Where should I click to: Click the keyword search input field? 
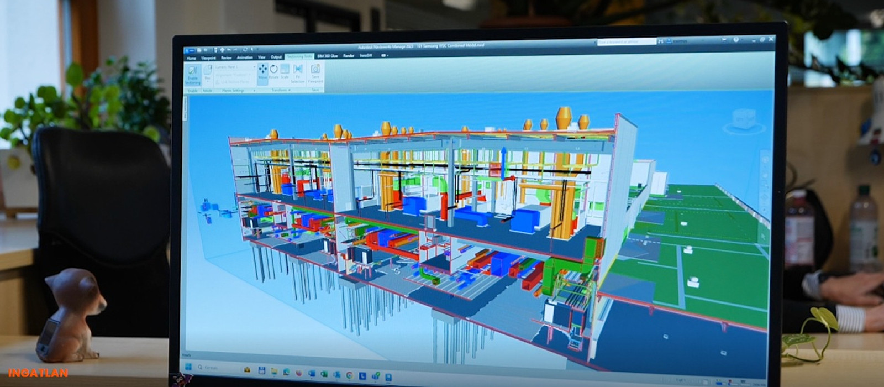tap(625, 42)
